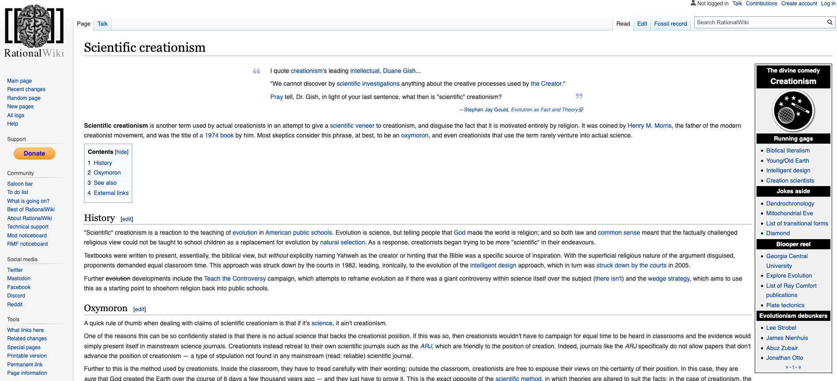Hide the Contents table
Image resolution: width=837 pixels, height=381 pixels.
pyautogui.click(x=122, y=152)
